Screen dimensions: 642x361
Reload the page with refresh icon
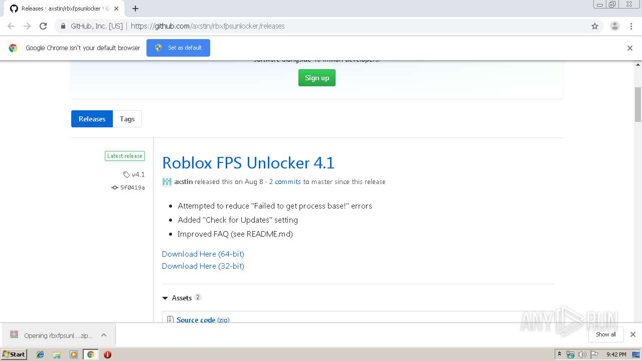pos(43,26)
